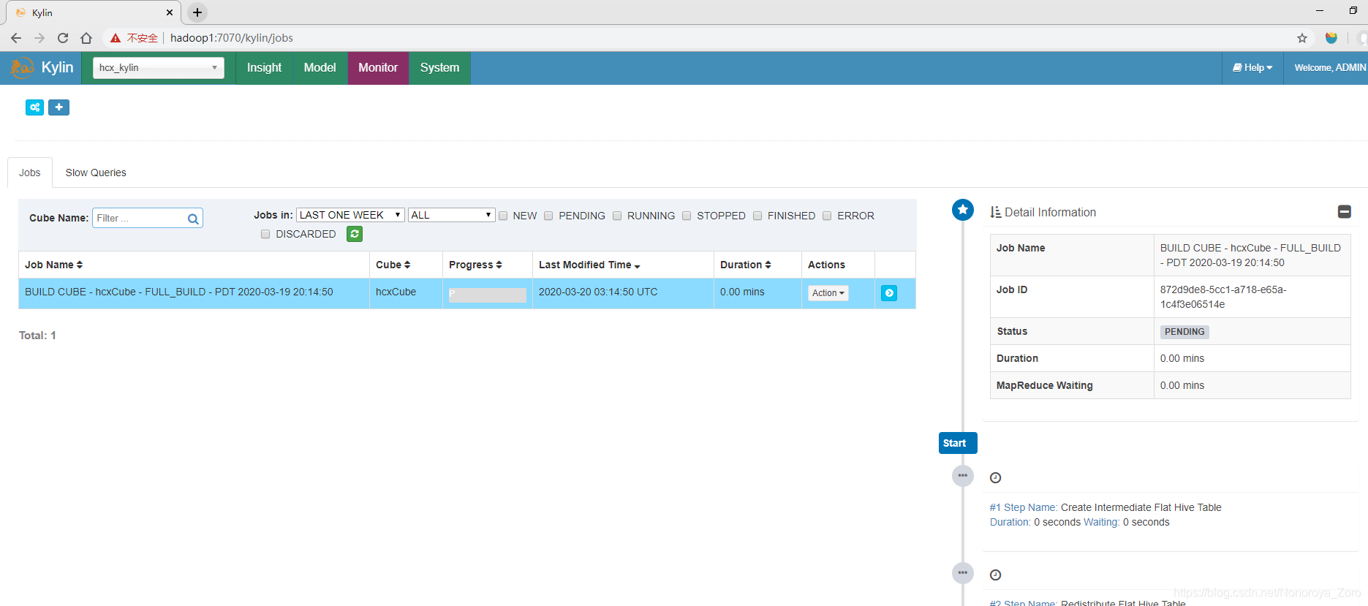Screen dimensions: 1368x606
Task: Click the job progress bar
Action: tap(488, 295)
